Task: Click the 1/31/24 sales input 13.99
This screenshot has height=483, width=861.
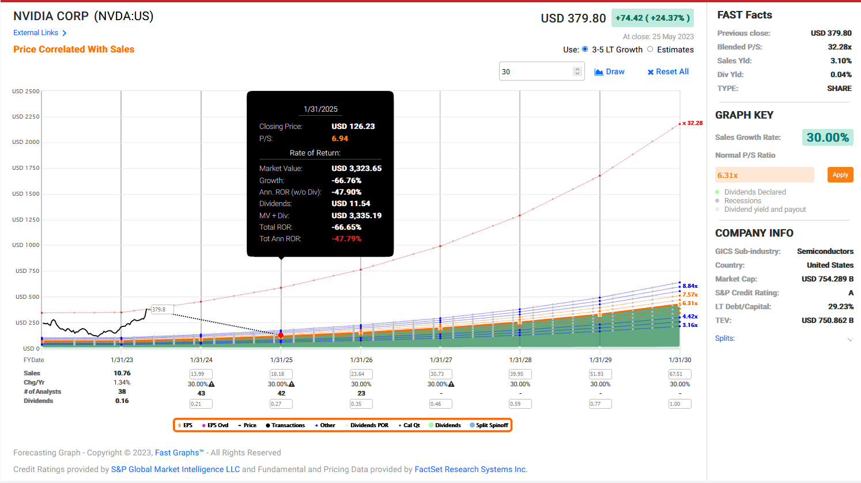Action: 201,374
